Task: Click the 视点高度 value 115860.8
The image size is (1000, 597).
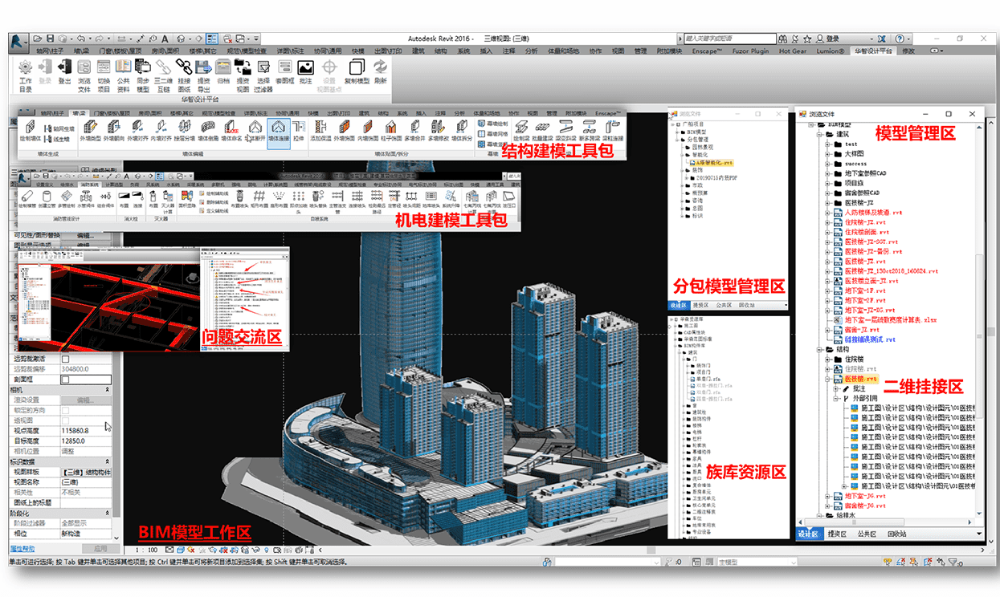Action: click(85, 431)
